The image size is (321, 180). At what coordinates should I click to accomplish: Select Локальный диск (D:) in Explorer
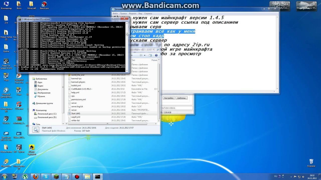pos(45,117)
